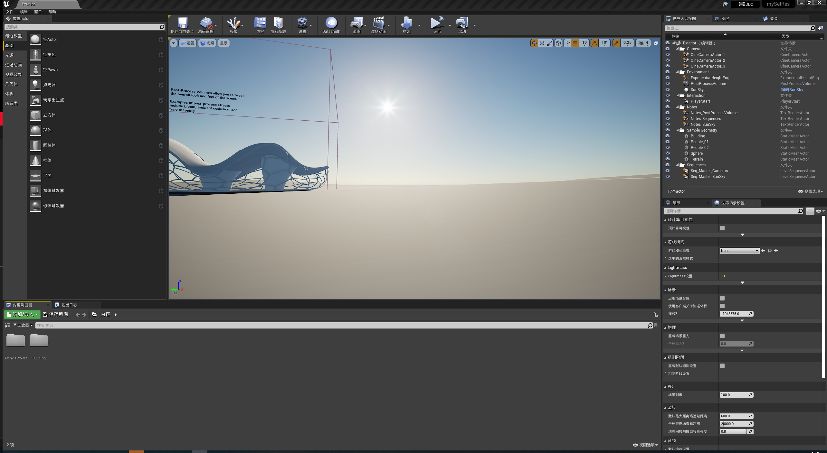Hide Terrain with its eye icon
Viewport: 827px width, 453px height.
(x=667, y=159)
